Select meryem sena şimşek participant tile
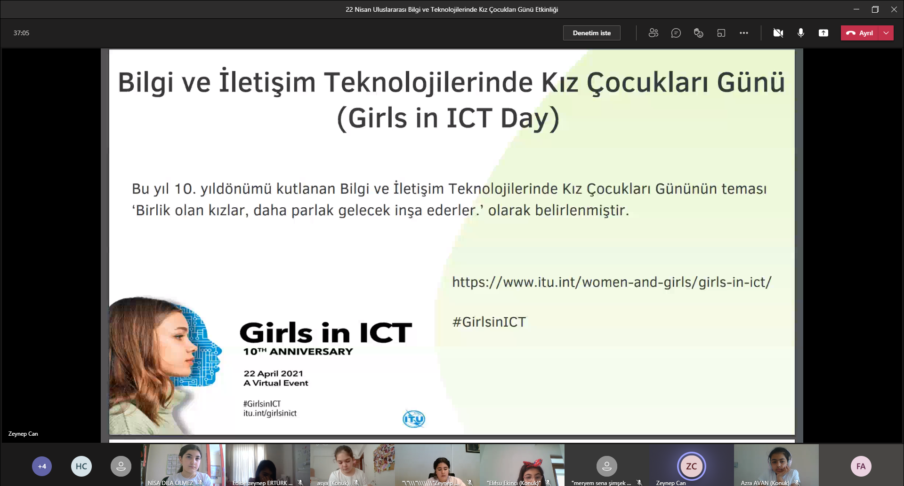The width and height of the screenshot is (904, 486). coord(607,465)
